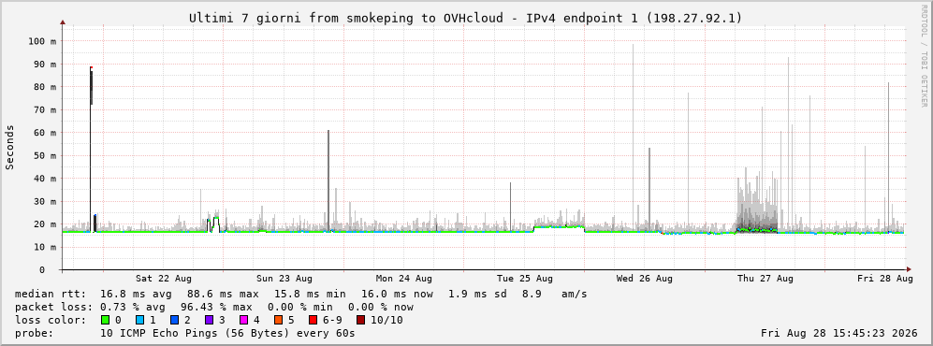
Task: Click the 100 m y-axis label
Action: click(x=42, y=41)
